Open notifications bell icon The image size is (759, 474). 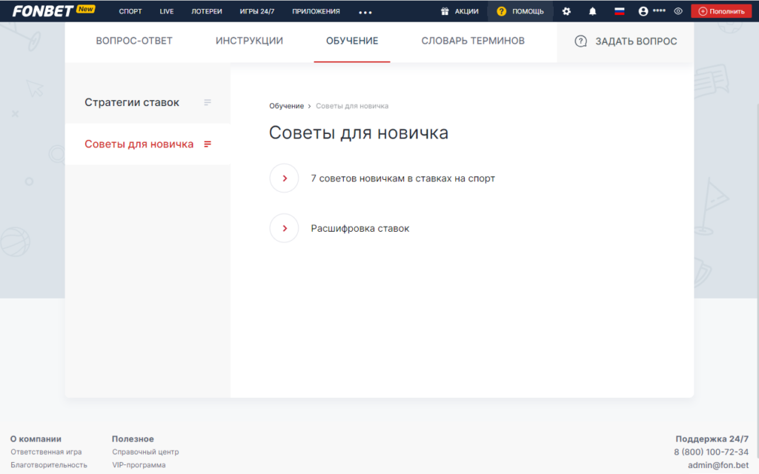(x=592, y=11)
